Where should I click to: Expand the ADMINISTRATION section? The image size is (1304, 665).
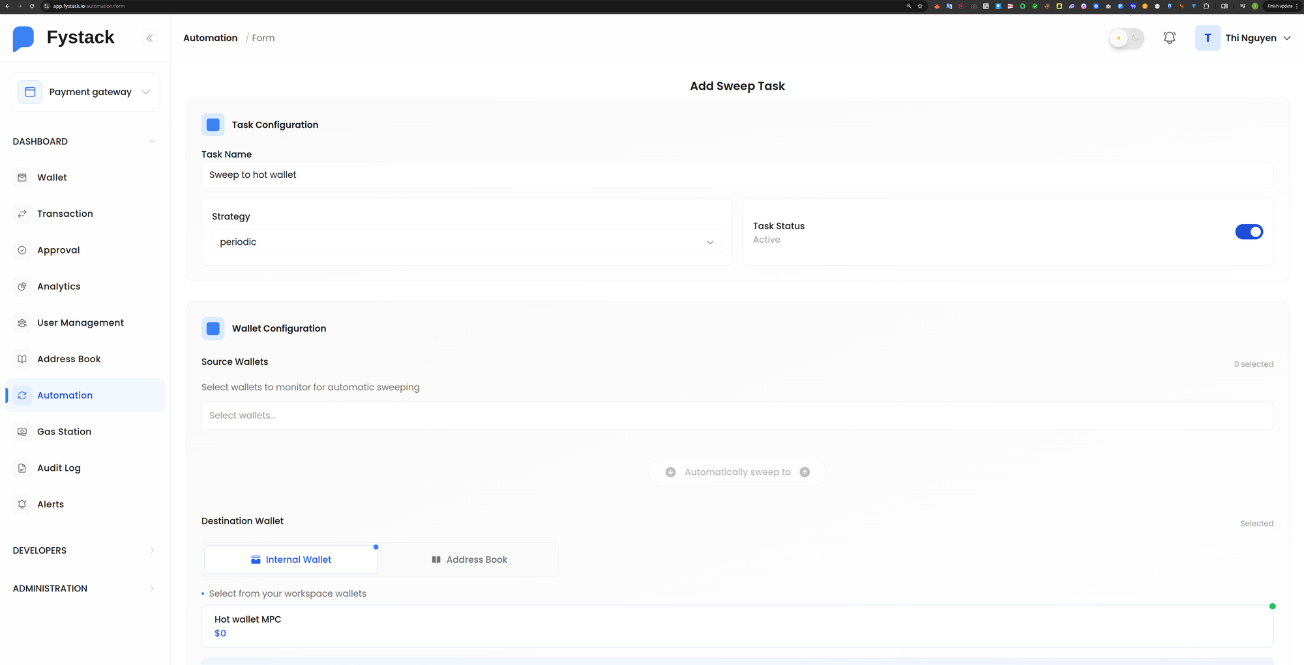[85, 589]
